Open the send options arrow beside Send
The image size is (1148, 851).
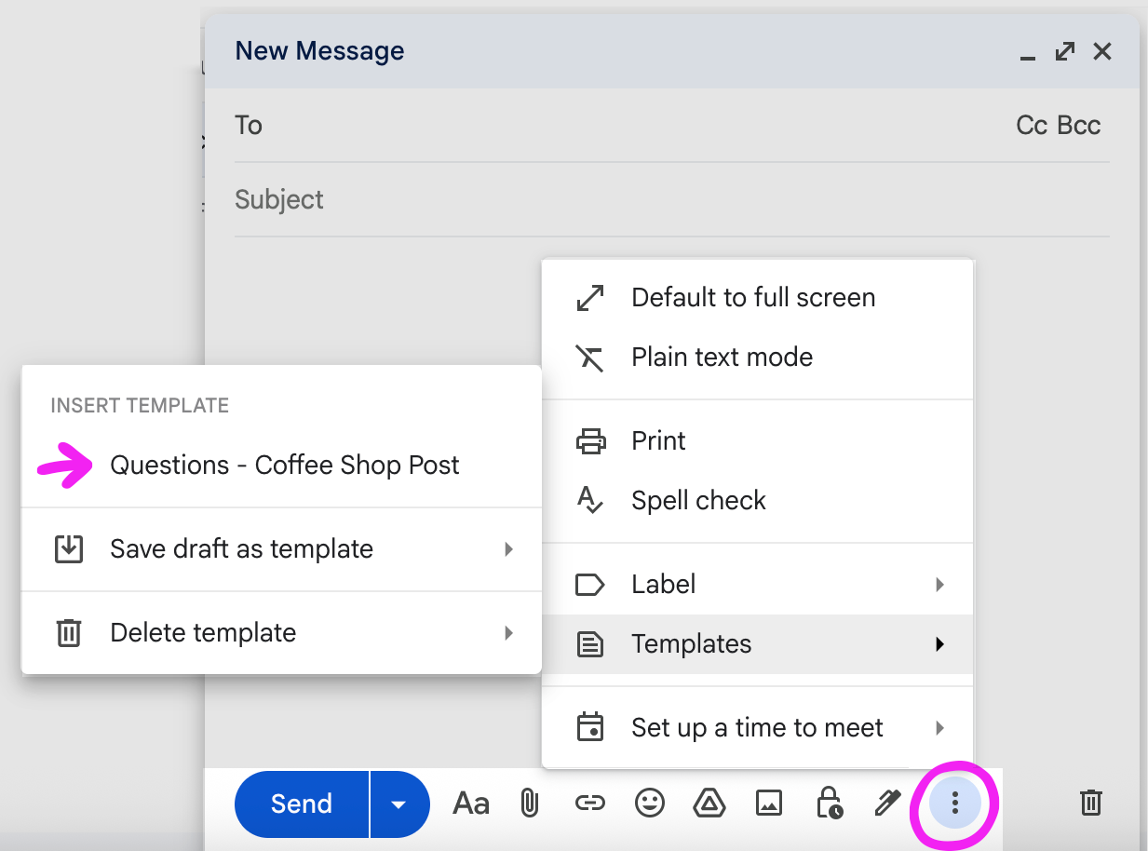pos(399,804)
